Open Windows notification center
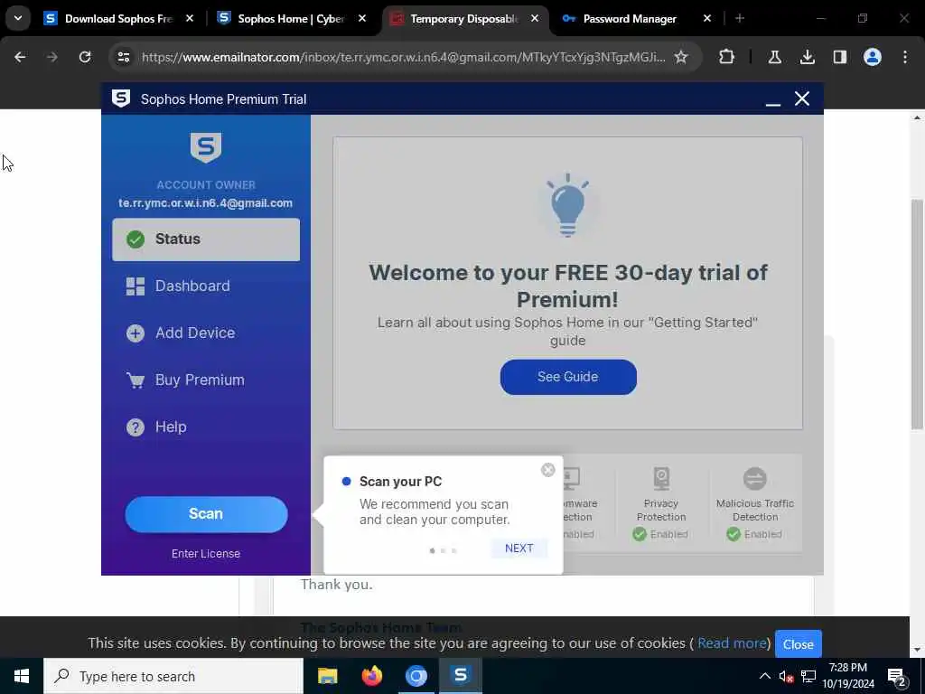 (x=896, y=677)
